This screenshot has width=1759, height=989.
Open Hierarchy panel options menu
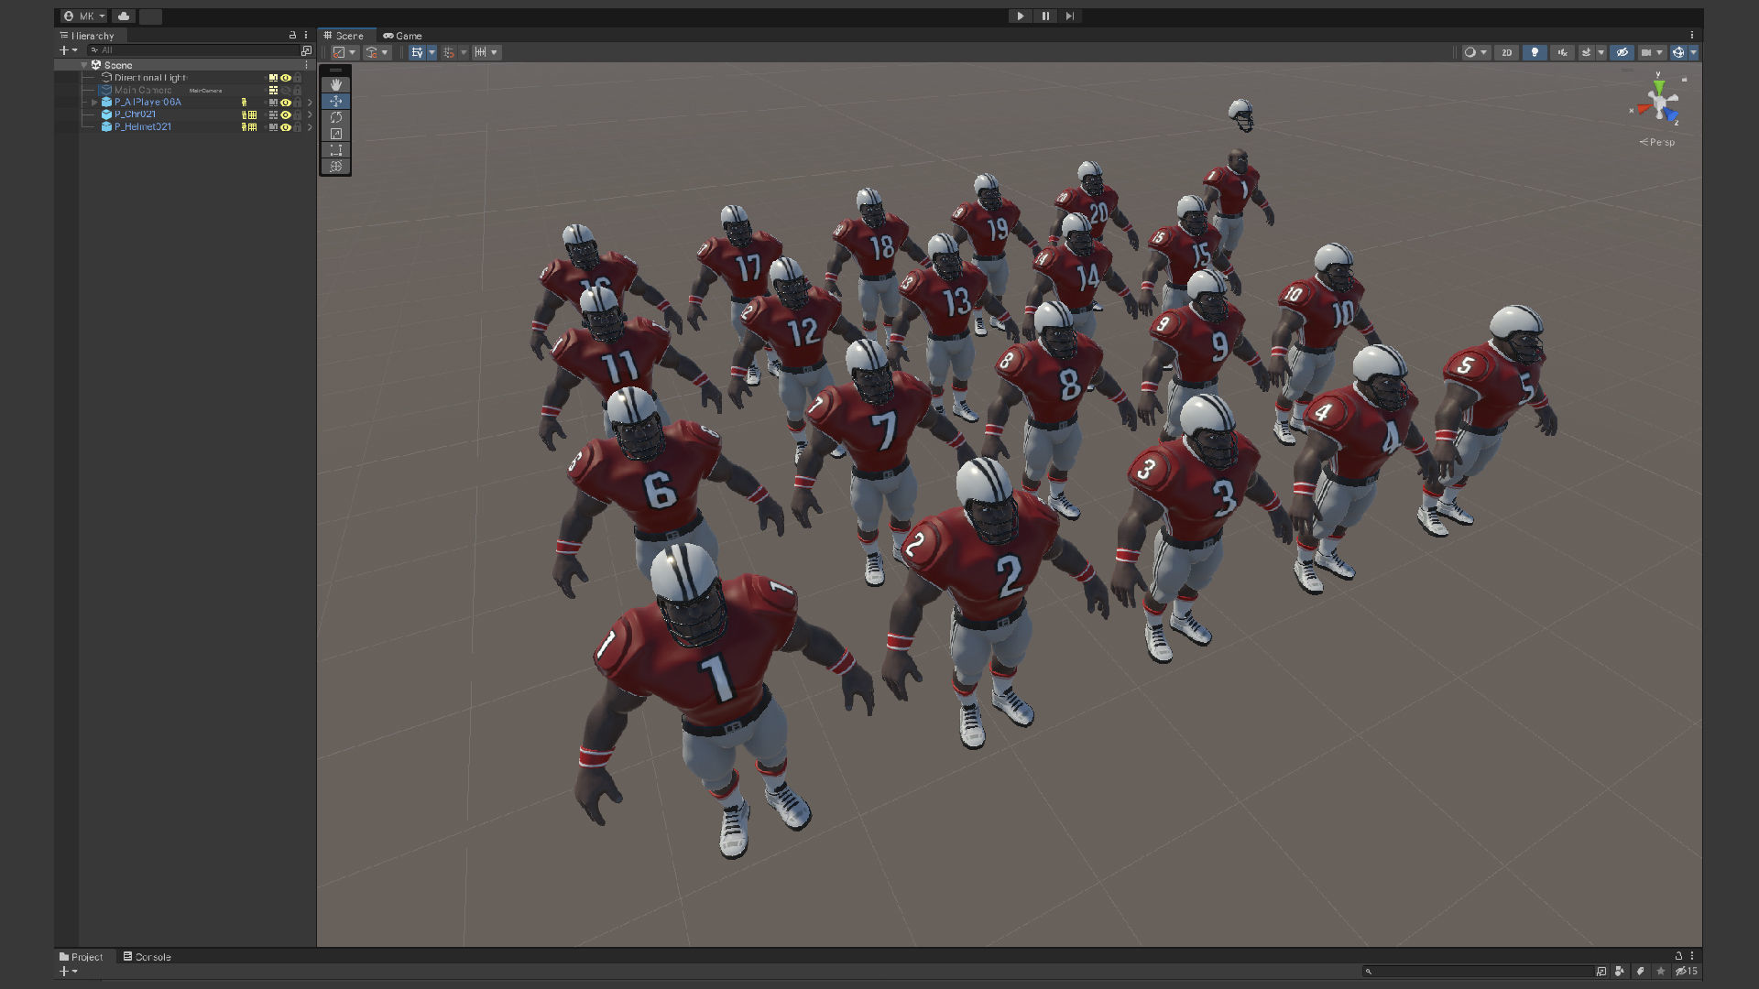(x=306, y=36)
